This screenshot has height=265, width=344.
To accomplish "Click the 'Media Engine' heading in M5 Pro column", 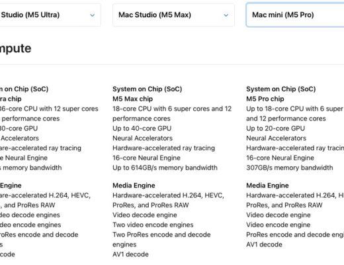I will click(x=267, y=185).
